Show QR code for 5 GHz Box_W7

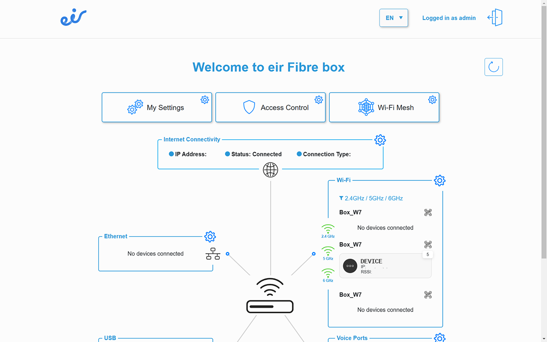pyautogui.click(x=428, y=245)
